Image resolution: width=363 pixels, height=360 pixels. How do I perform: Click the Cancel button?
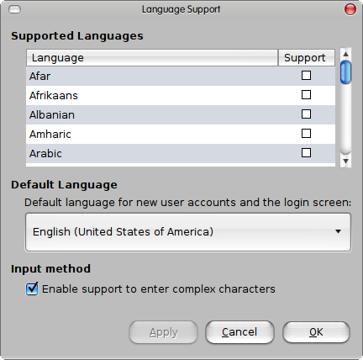[x=239, y=332]
